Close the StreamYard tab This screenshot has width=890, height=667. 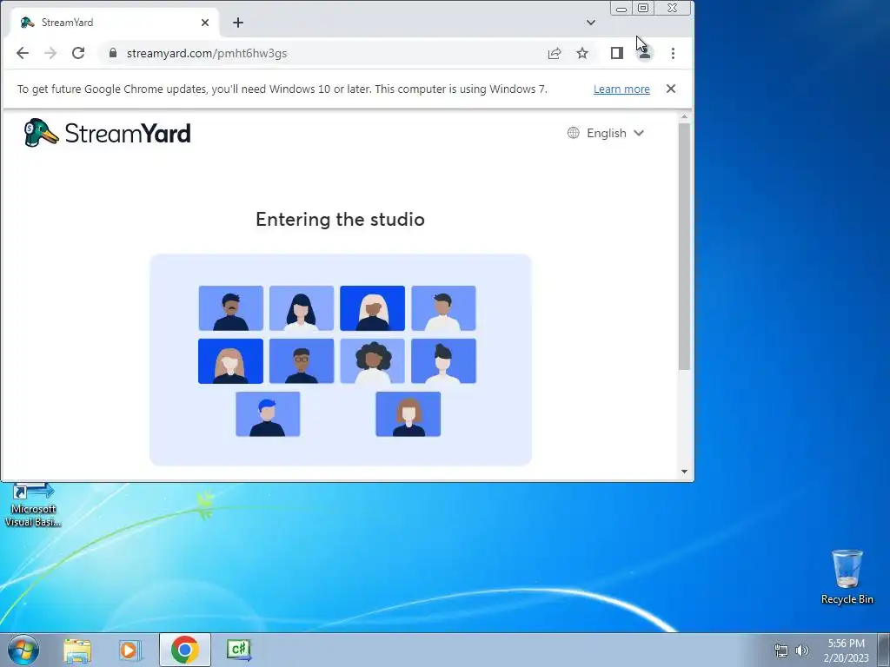tap(205, 23)
